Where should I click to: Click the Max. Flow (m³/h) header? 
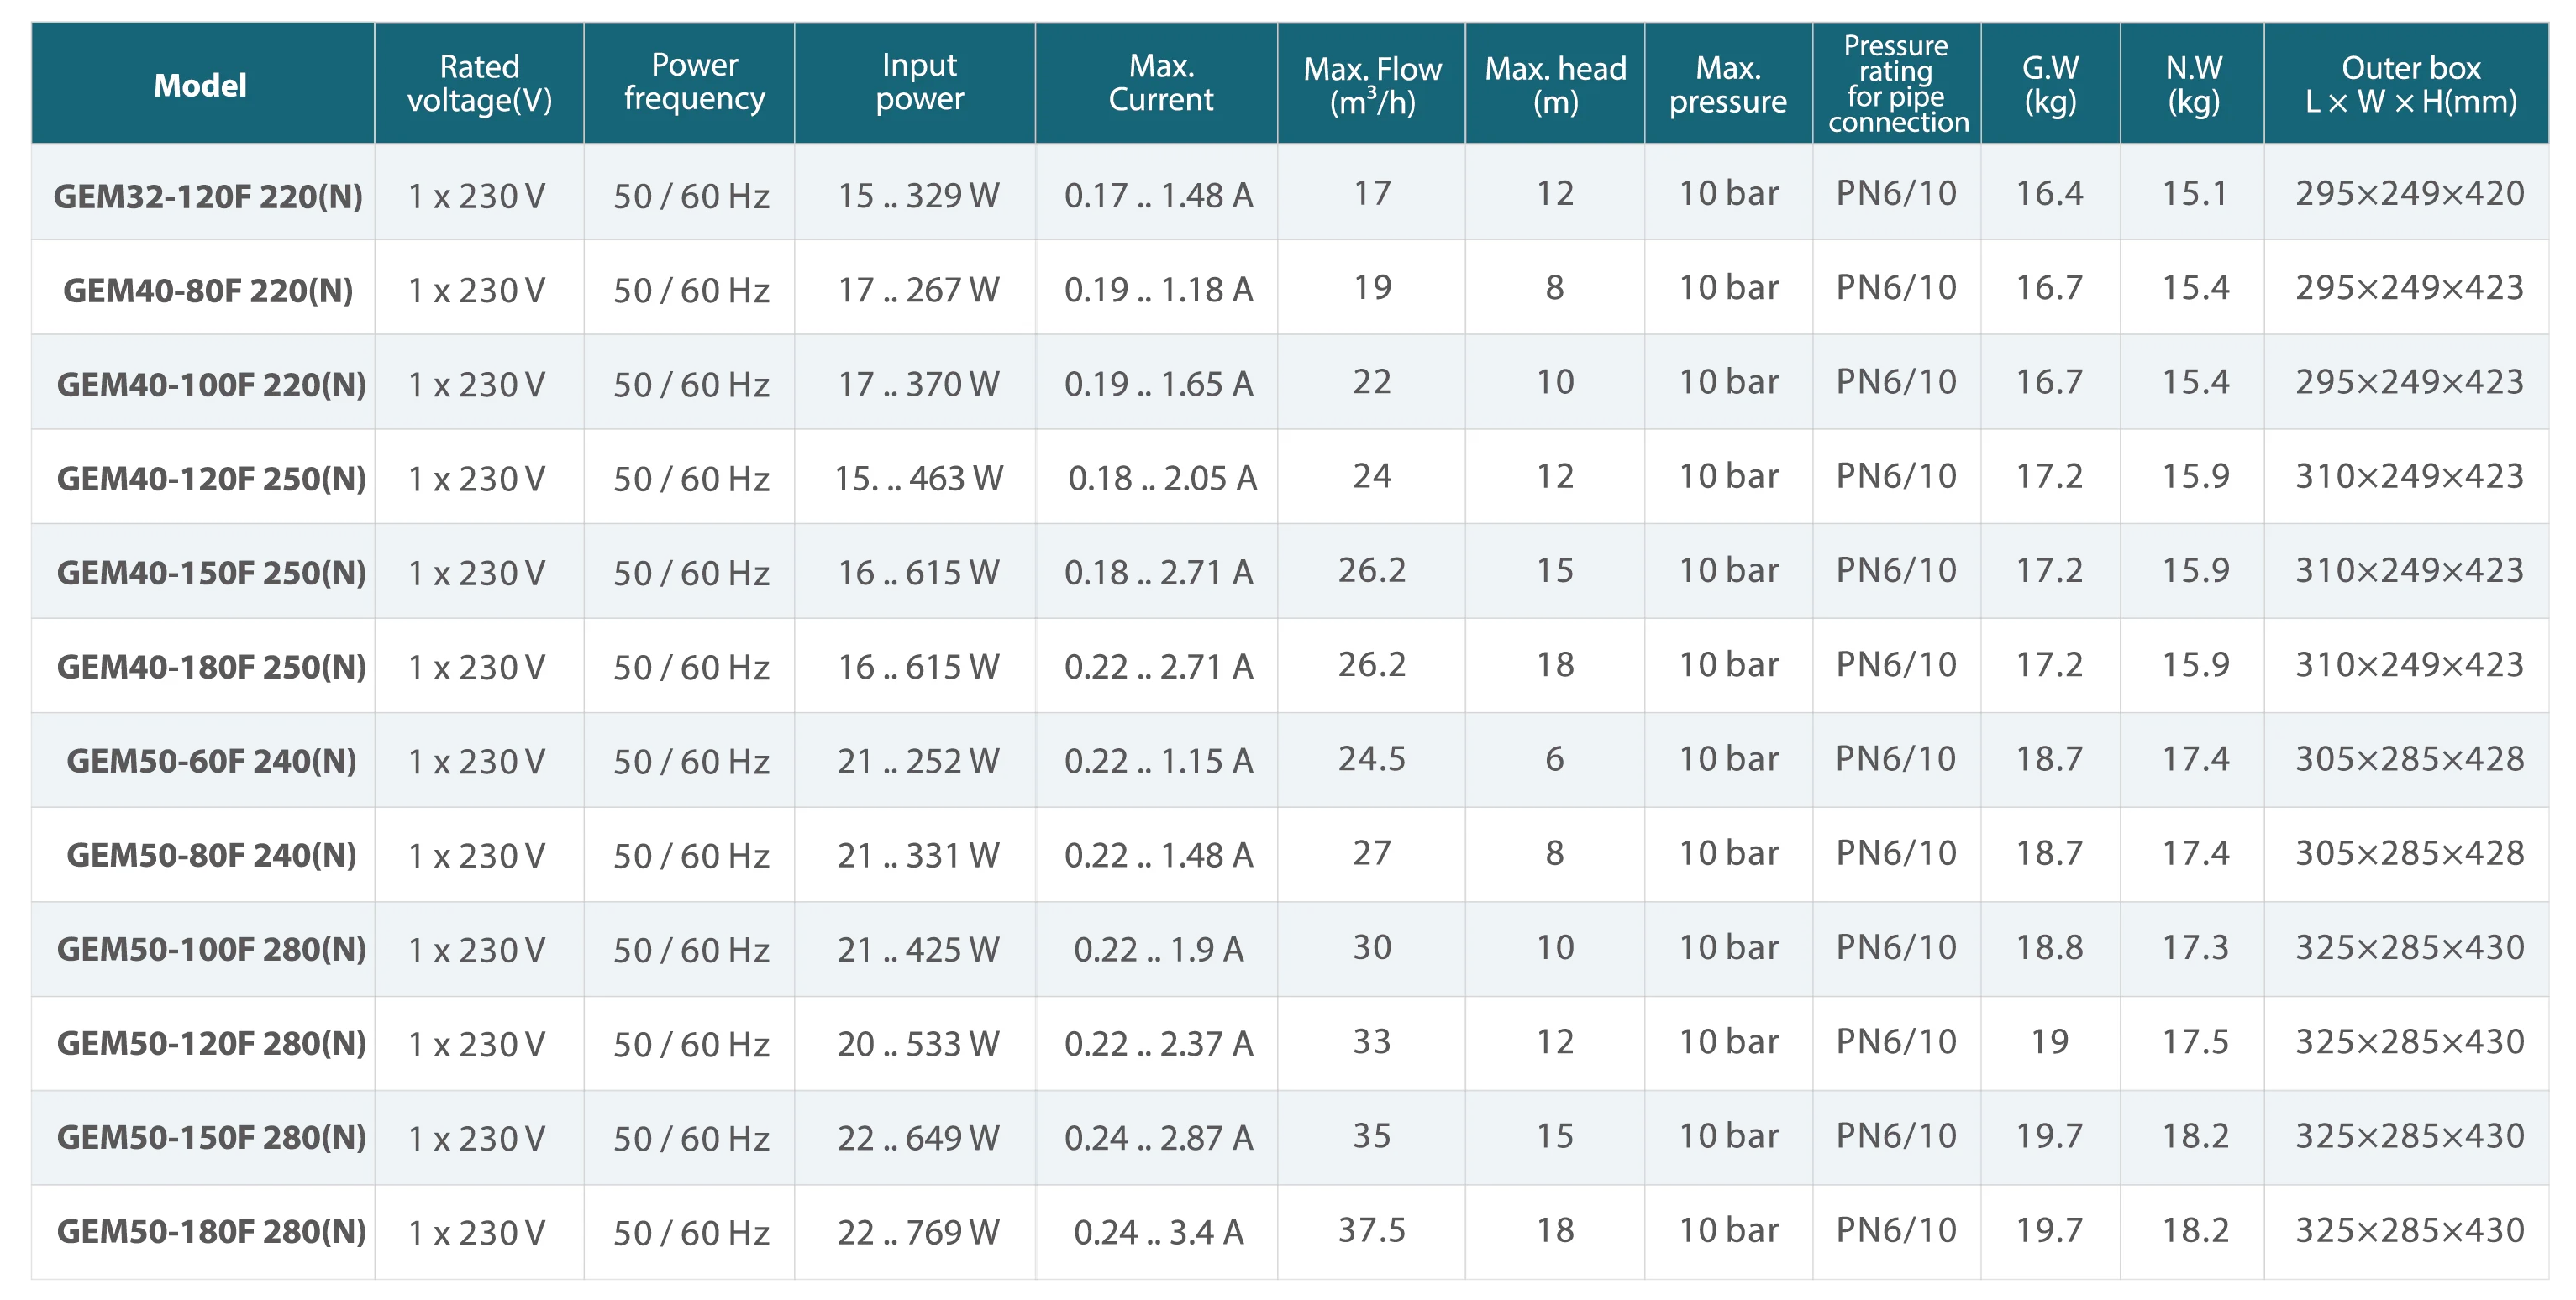click(1372, 85)
